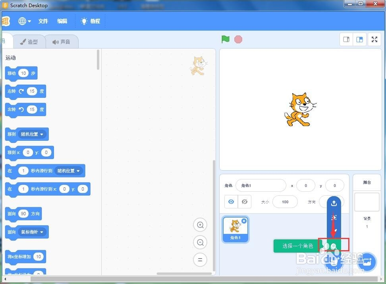Zoom out the code workspace
Image resolution: width=386 pixels, height=284 pixels.
[x=200, y=242]
